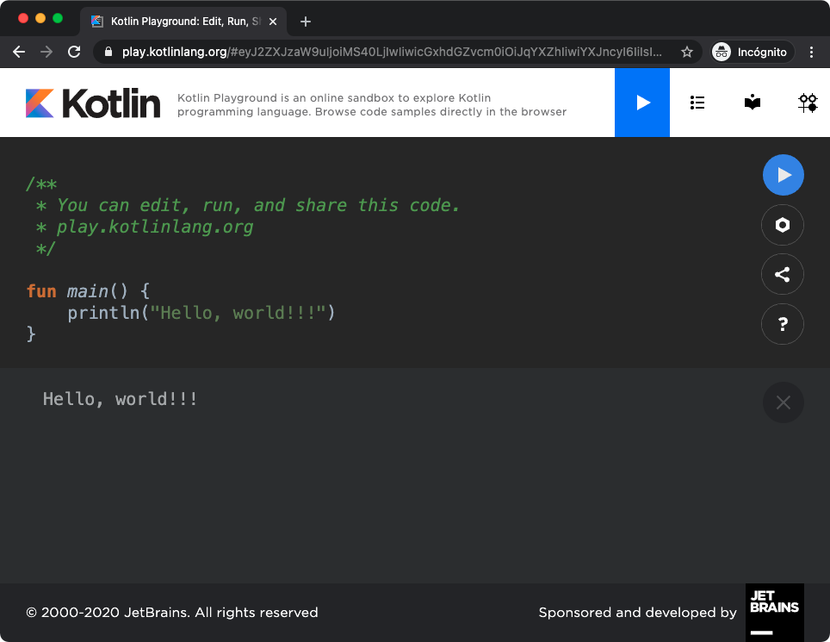Open help via the question mark icon
Image resolution: width=830 pixels, height=642 pixels.
[x=782, y=324]
